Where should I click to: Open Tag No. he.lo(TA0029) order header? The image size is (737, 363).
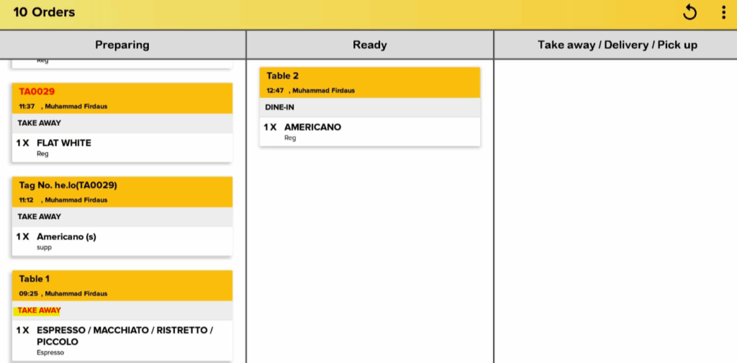pyautogui.click(x=122, y=192)
